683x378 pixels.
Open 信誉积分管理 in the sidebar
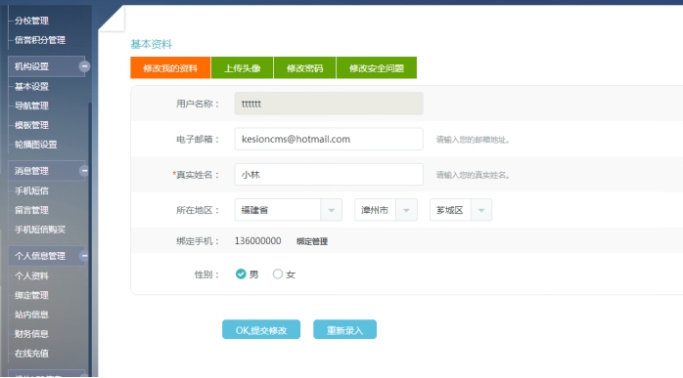click(40, 40)
